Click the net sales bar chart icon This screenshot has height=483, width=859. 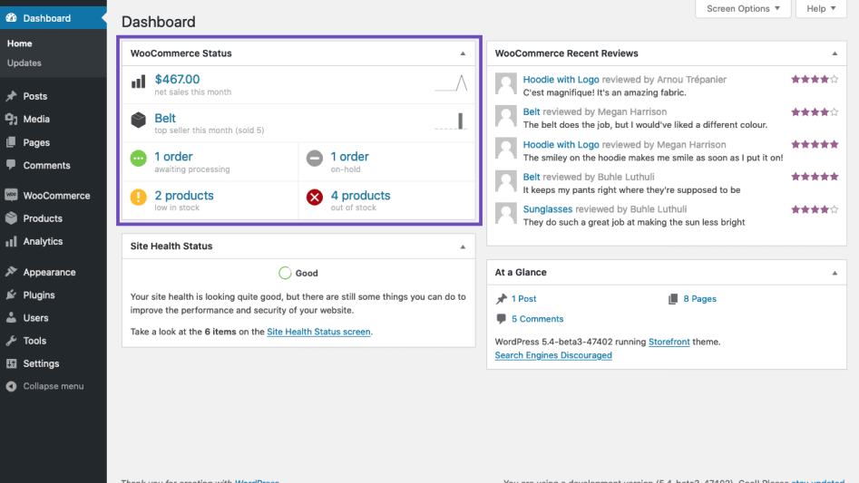(x=138, y=82)
